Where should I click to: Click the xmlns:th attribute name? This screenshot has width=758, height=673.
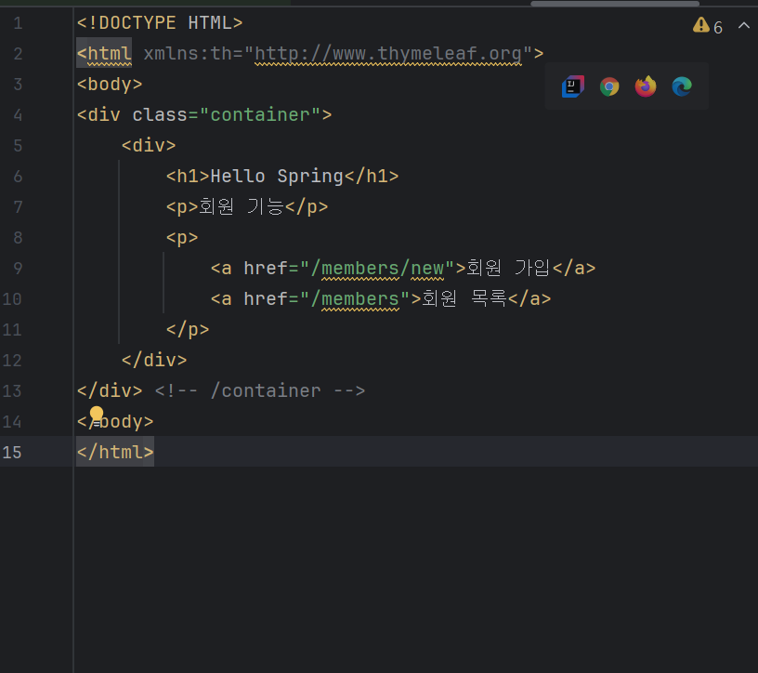(188, 54)
